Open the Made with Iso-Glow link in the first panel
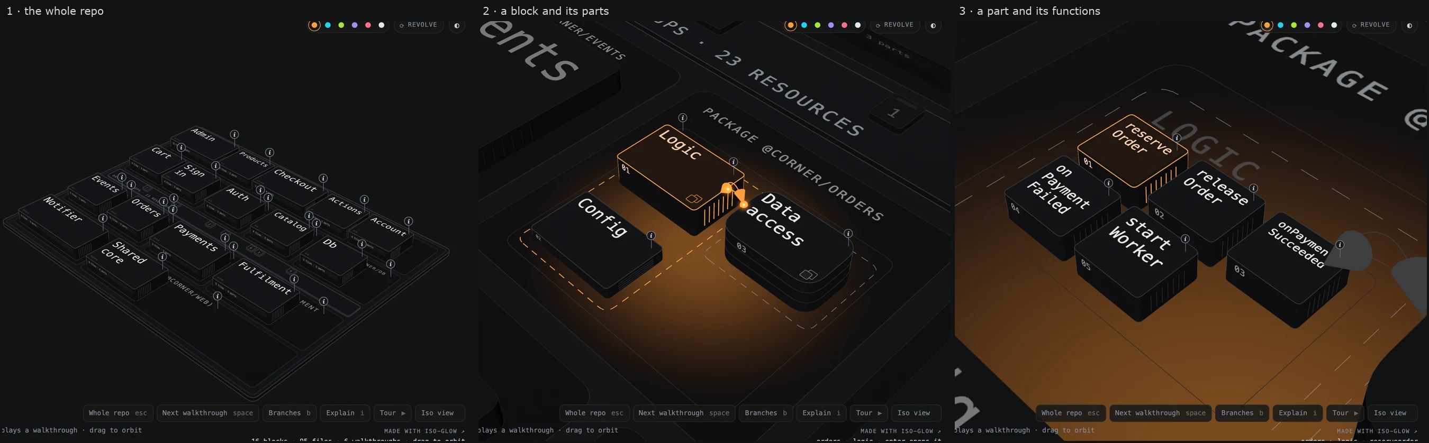This screenshot has width=1429, height=443. [x=424, y=431]
